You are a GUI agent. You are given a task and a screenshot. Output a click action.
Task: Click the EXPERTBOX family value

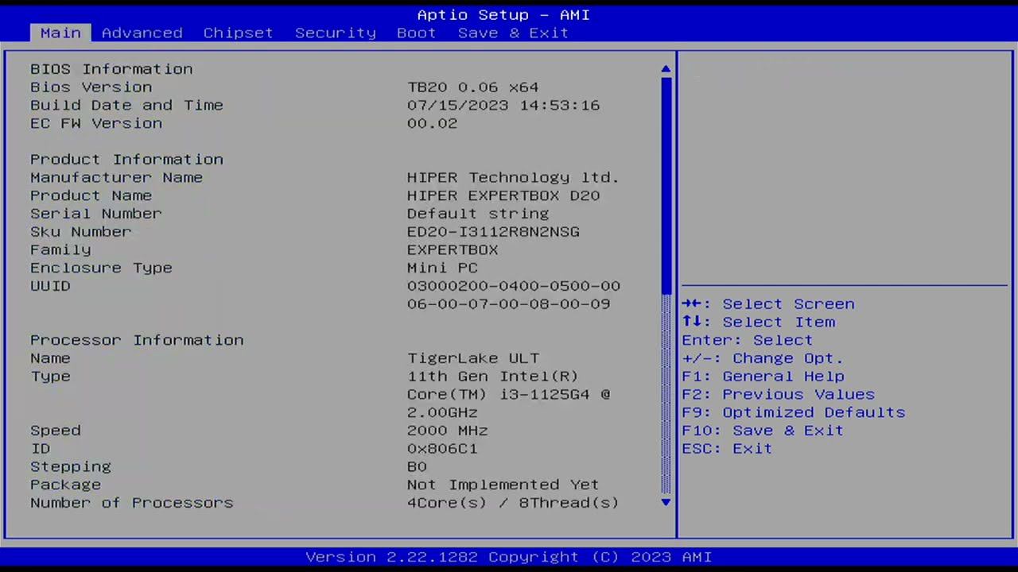(x=453, y=249)
